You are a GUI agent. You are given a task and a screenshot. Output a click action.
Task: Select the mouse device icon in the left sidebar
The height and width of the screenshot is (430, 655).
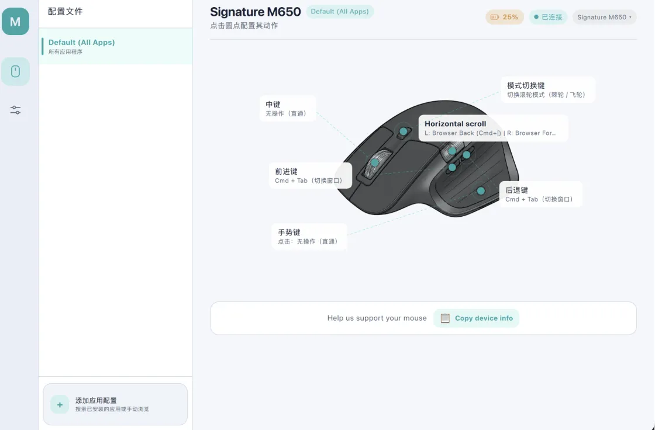pos(16,71)
